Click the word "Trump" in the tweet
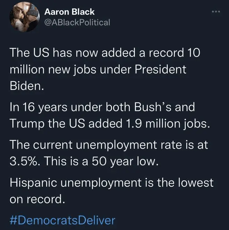This screenshot has height=230, width=229. click(26, 124)
